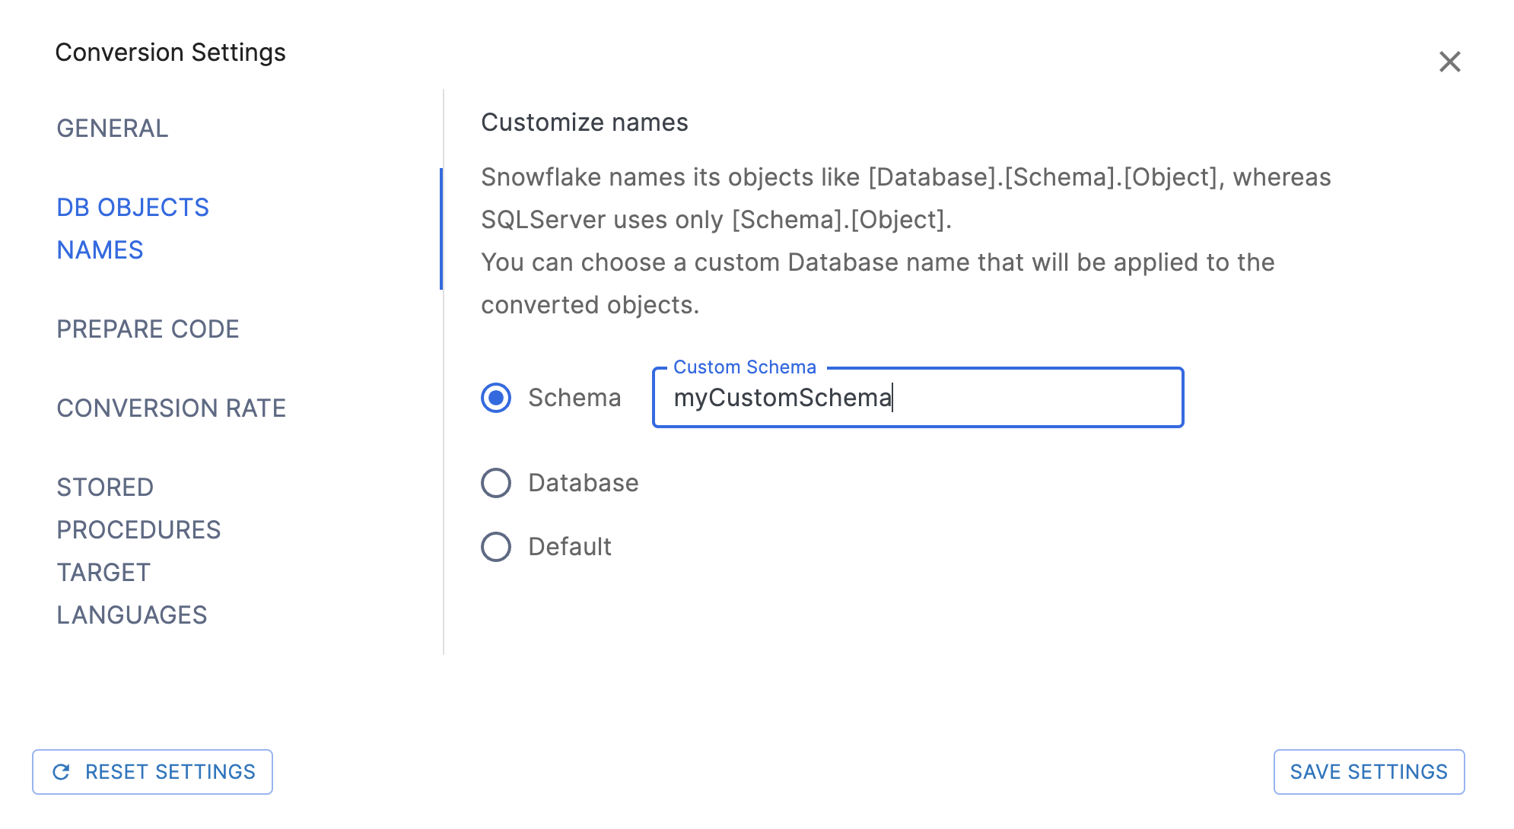
Task: Open the GENERAL settings section
Action: 113,129
